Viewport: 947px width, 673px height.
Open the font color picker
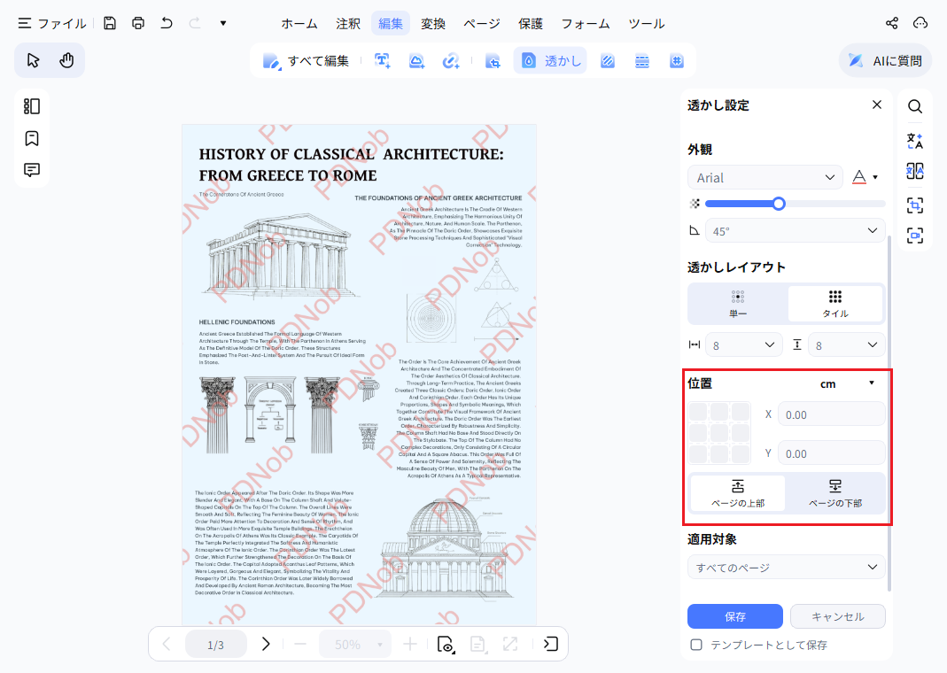coord(865,177)
